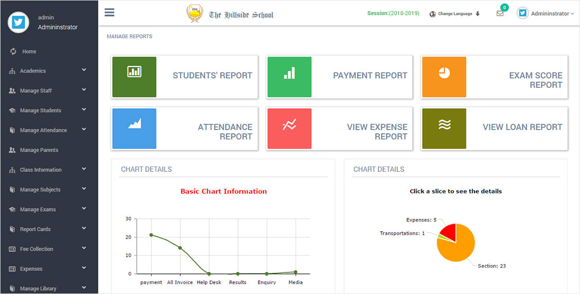Click the payment data point on line chart
This screenshot has height=294, width=580.
coord(151,235)
